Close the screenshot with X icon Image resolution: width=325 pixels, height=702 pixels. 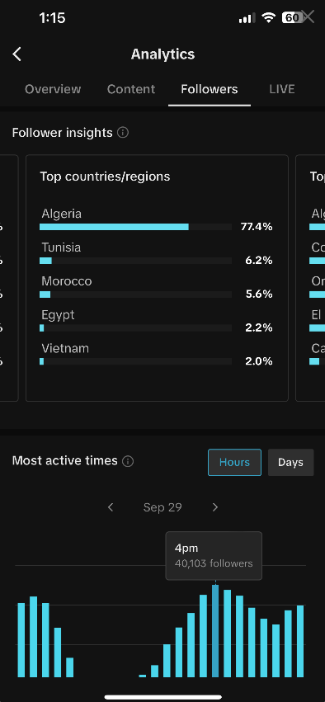coord(309,17)
